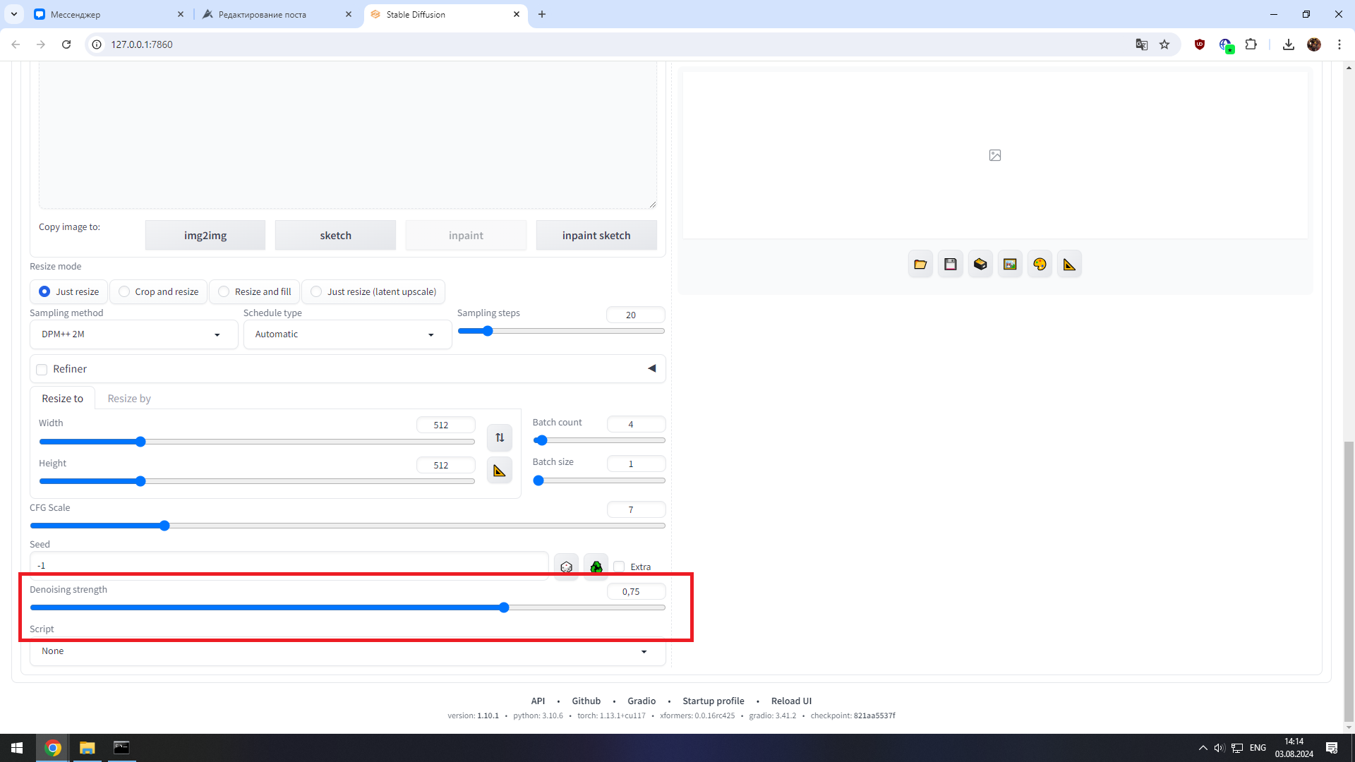This screenshot has width=1355, height=762.
Task: Open images output folder icon
Action: coord(920,265)
